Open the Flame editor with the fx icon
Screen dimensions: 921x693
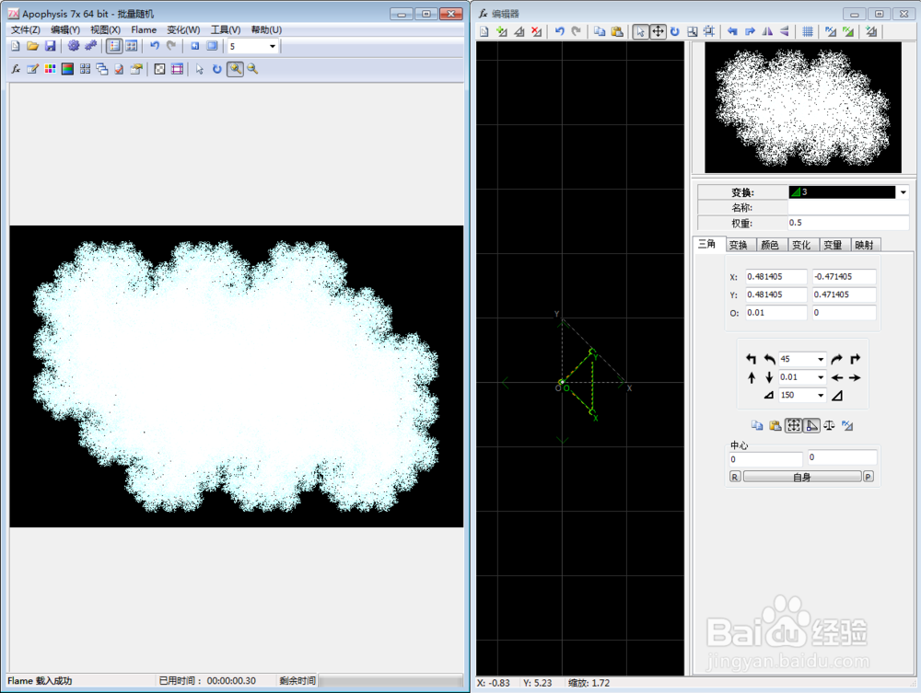pyautogui.click(x=16, y=68)
